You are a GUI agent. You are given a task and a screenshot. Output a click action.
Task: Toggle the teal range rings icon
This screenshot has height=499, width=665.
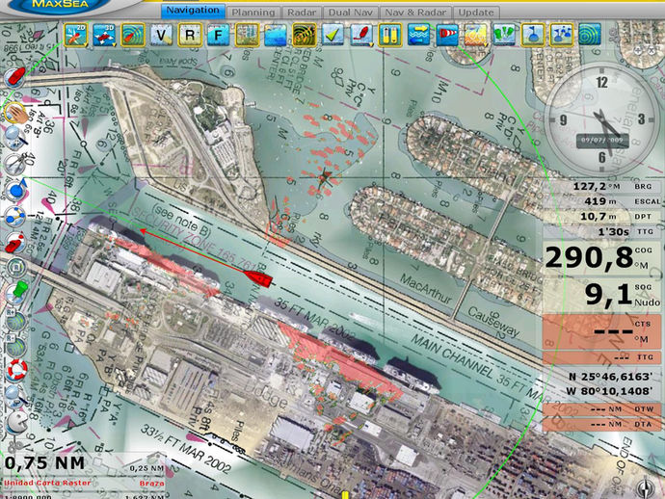(590, 35)
